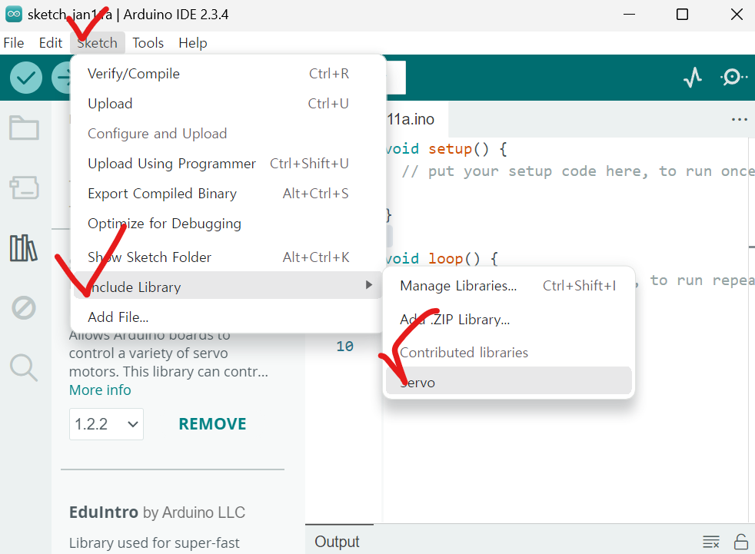Image resolution: width=755 pixels, height=554 pixels.
Task: Choose Add .ZIP Library...
Action: coord(508,320)
